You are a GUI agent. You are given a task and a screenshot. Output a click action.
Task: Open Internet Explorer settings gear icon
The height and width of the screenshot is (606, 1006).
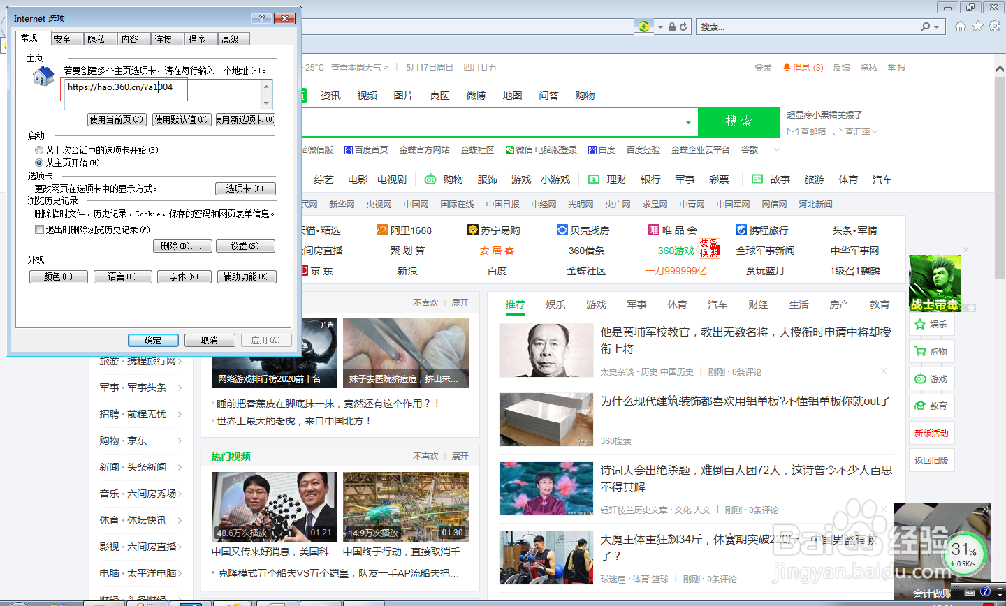click(994, 25)
